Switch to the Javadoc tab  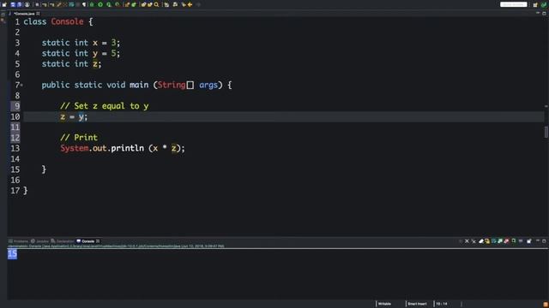[x=39, y=241]
